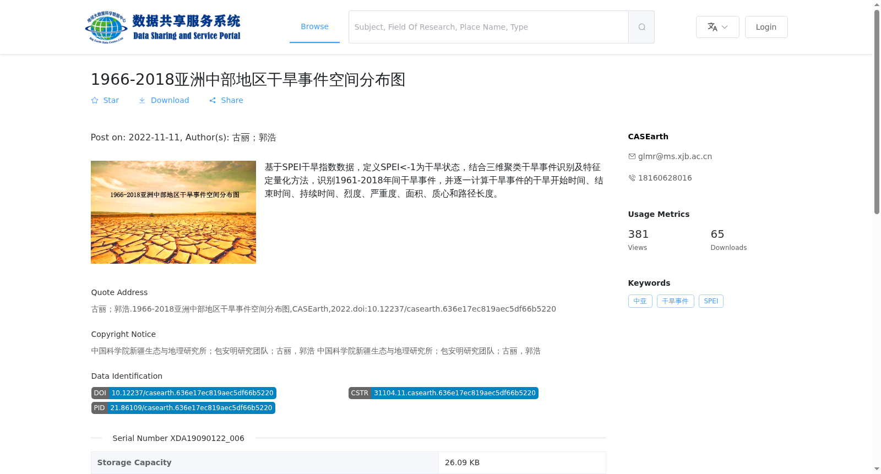The height and width of the screenshot is (474, 881).
Task: Click the Post on date and authors line
Action: [x=183, y=138]
